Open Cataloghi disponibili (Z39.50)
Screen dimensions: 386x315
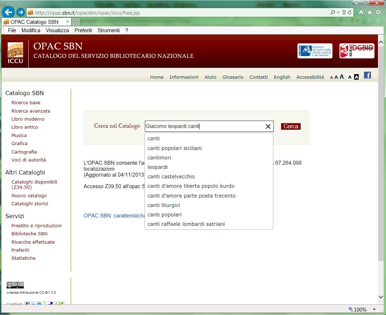34,185
